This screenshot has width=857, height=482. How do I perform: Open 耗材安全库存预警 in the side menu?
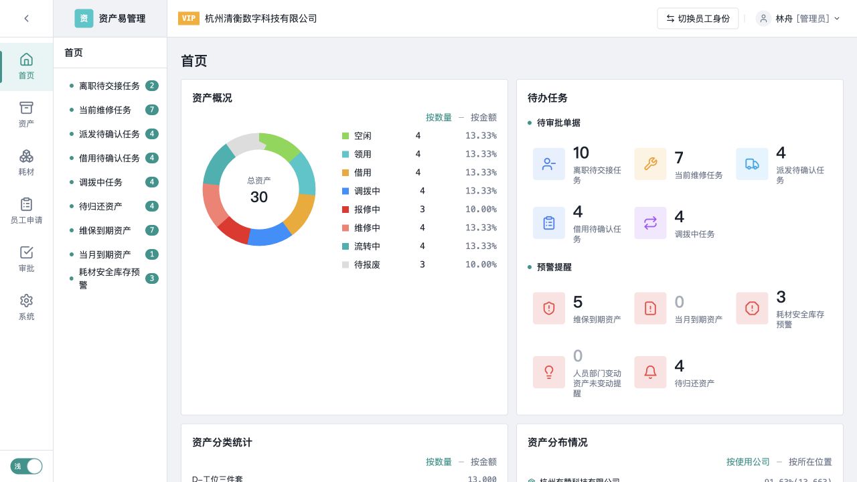(110, 278)
